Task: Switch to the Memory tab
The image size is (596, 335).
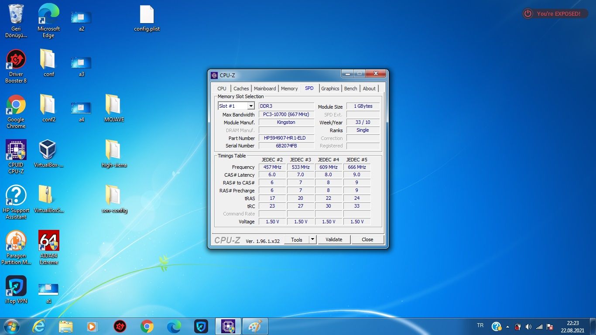Action: pyautogui.click(x=289, y=89)
